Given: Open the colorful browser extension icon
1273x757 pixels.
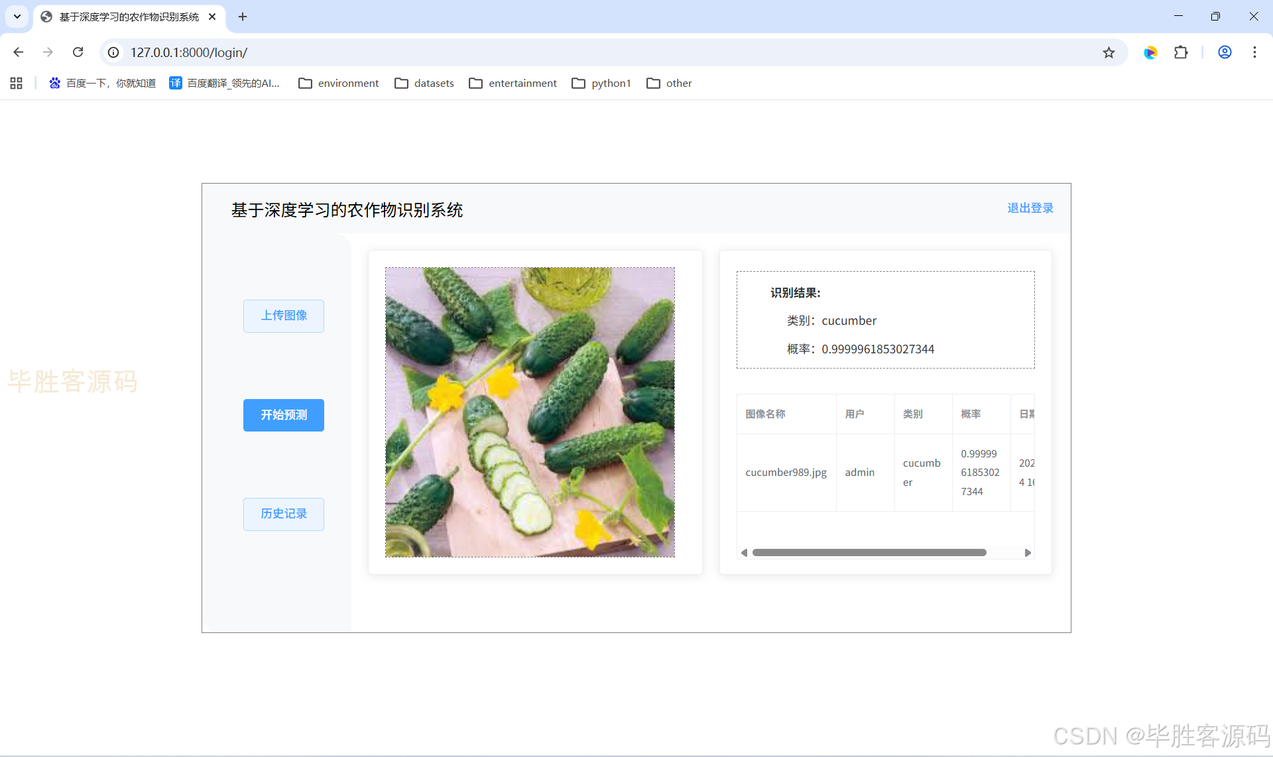Looking at the screenshot, I should [1150, 52].
